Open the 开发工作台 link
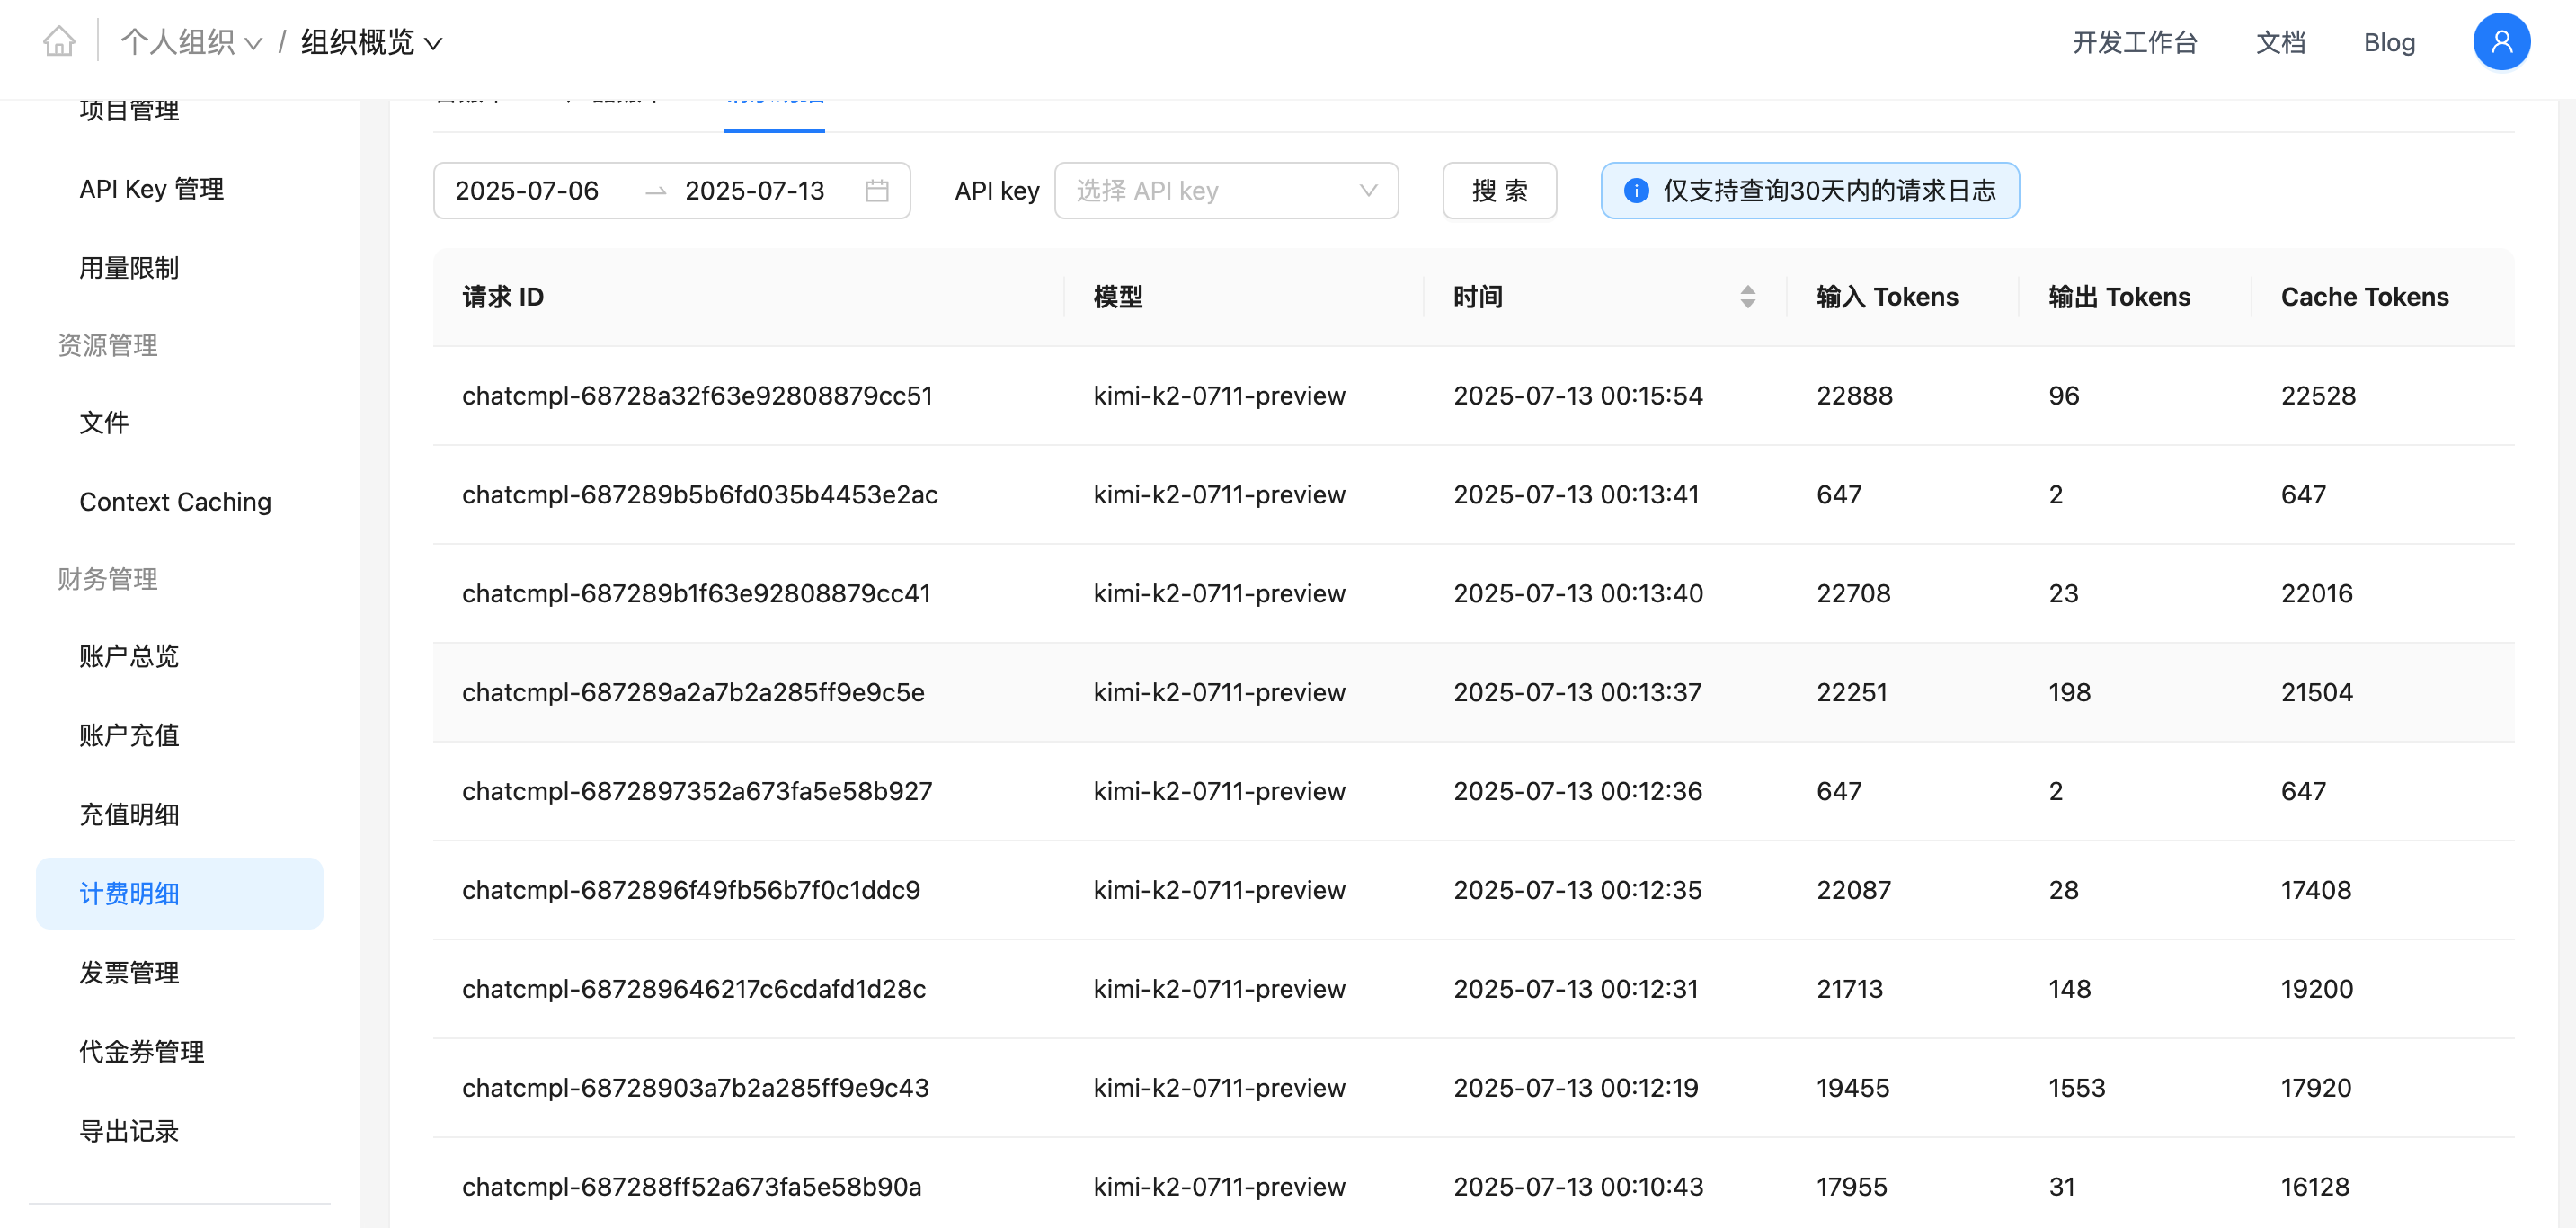Screen dimensions: 2576x1228 pyautogui.click(x=2134, y=42)
